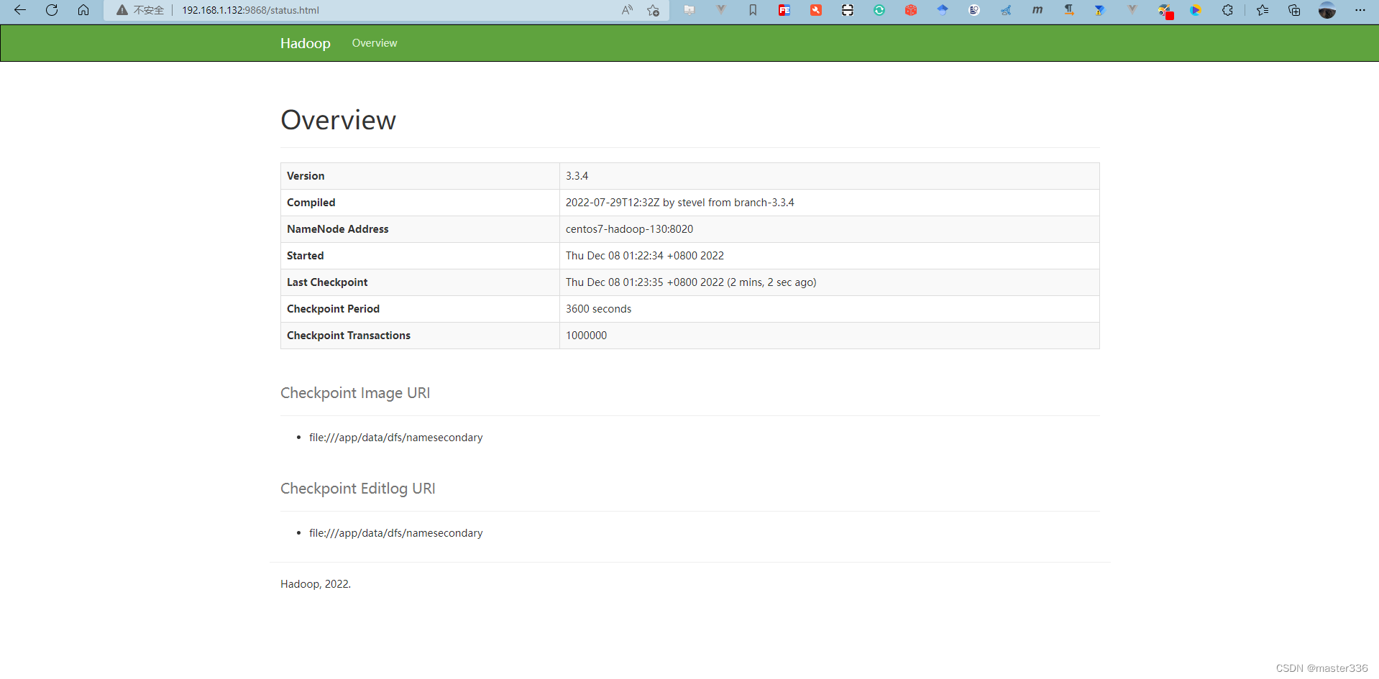The height and width of the screenshot is (679, 1379).
Task: Open the browser Settings and more menu
Action: (x=1360, y=10)
